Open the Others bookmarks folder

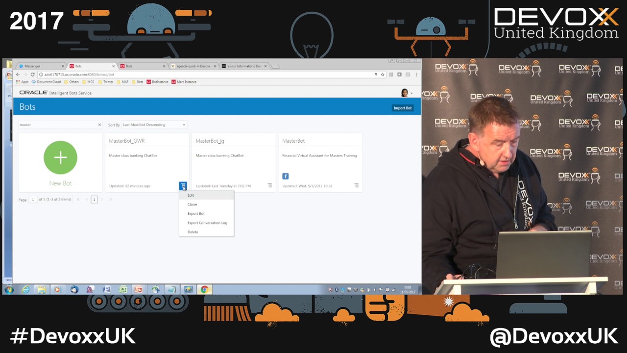point(72,82)
